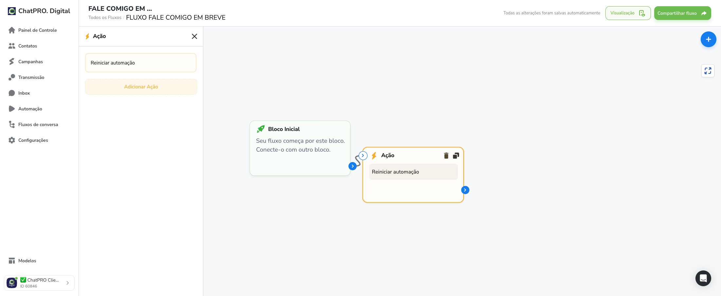Click the Bloco Inicial output connector
Image resolution: width=721 pixels, height=296 pixels.
(353, 166)
